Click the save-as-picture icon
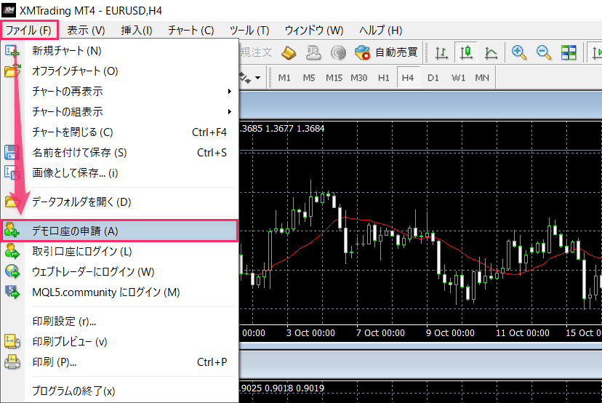This screenshot has width=602, height=403. [x=12, y=172]
